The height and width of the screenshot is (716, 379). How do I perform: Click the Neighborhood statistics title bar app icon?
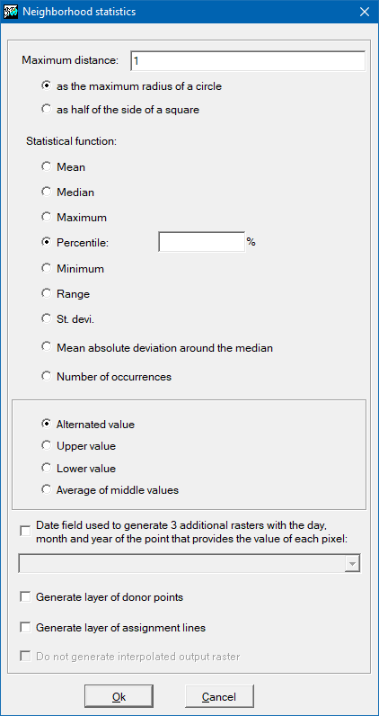[11, 12]
